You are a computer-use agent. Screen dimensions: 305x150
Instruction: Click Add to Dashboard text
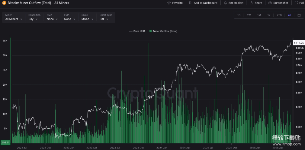tap(206, 3)
